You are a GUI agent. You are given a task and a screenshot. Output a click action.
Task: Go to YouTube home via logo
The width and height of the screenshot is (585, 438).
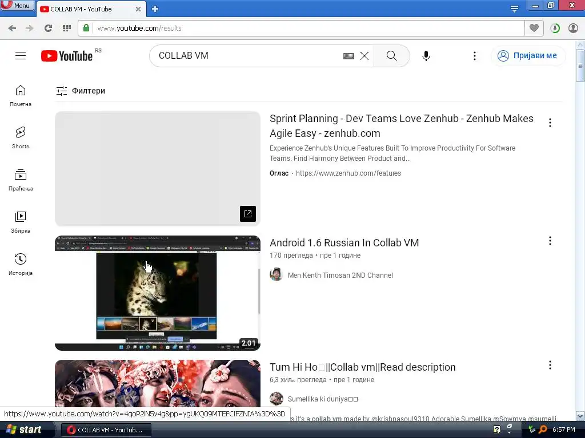click(67, 56)
